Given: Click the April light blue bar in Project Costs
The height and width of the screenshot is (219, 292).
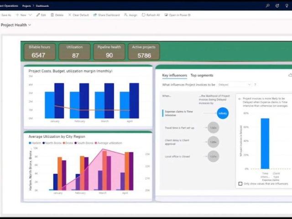Looking at the screenshot, I should (125, 105).
